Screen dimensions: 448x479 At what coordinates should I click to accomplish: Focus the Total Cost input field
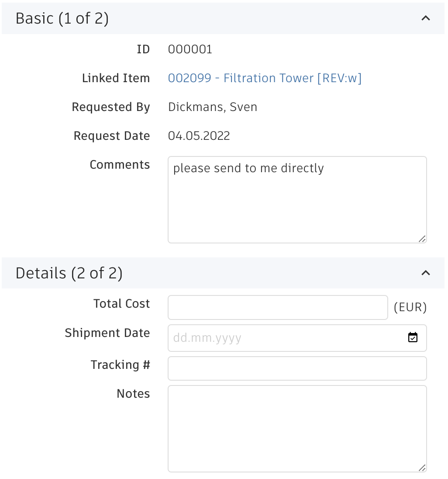point(278,307)
